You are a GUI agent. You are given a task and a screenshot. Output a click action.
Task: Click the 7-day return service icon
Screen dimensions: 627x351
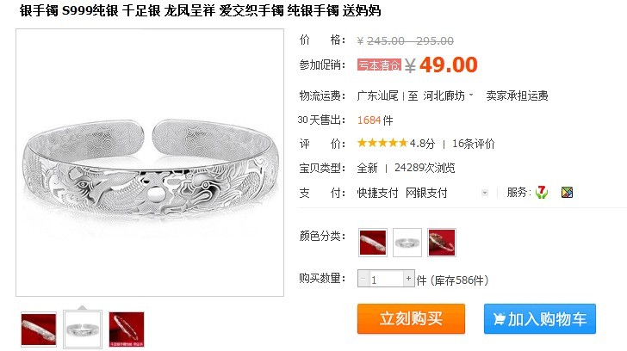click(x=542, y=193)
